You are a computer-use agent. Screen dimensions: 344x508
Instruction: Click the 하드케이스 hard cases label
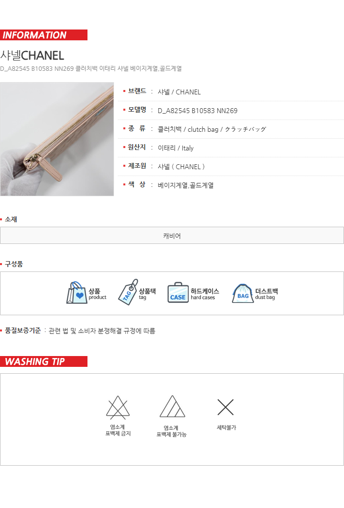point(205,294)
